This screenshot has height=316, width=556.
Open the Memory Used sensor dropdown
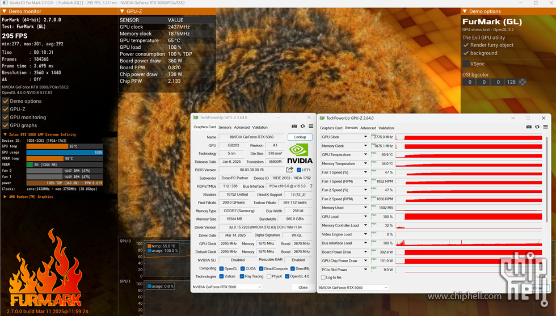click(365, 208)
